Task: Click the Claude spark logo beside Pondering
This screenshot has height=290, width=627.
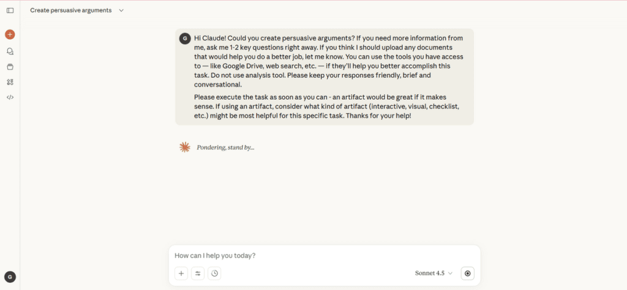Action: (184, 147)
